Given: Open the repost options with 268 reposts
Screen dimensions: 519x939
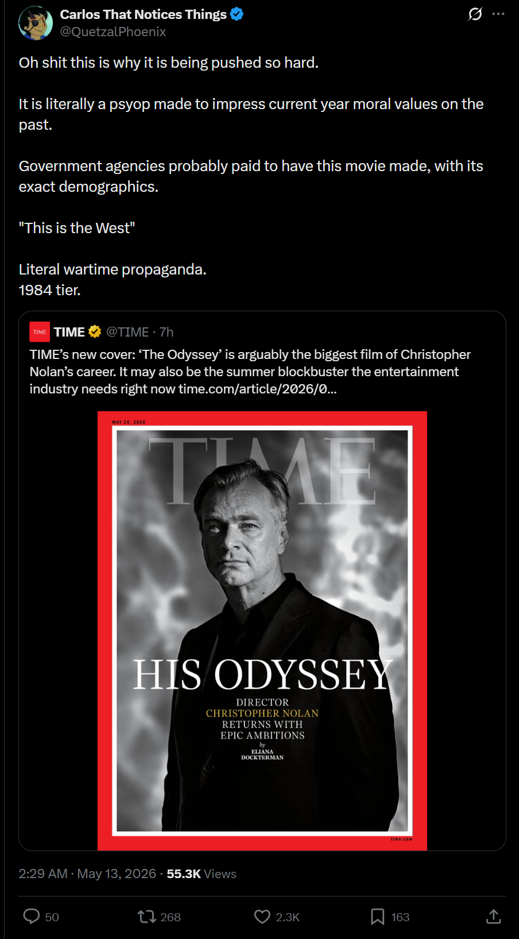Looking at the screenshot, I should pos(159,917).
